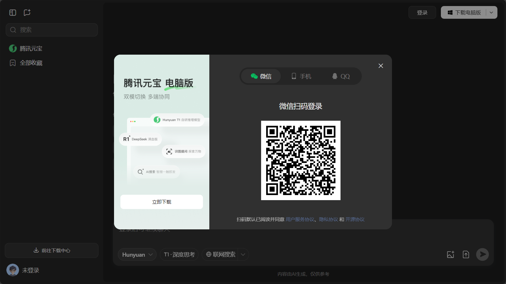
Task: Click the 识图提问 feature chip
Action: [x=184, y=152]
